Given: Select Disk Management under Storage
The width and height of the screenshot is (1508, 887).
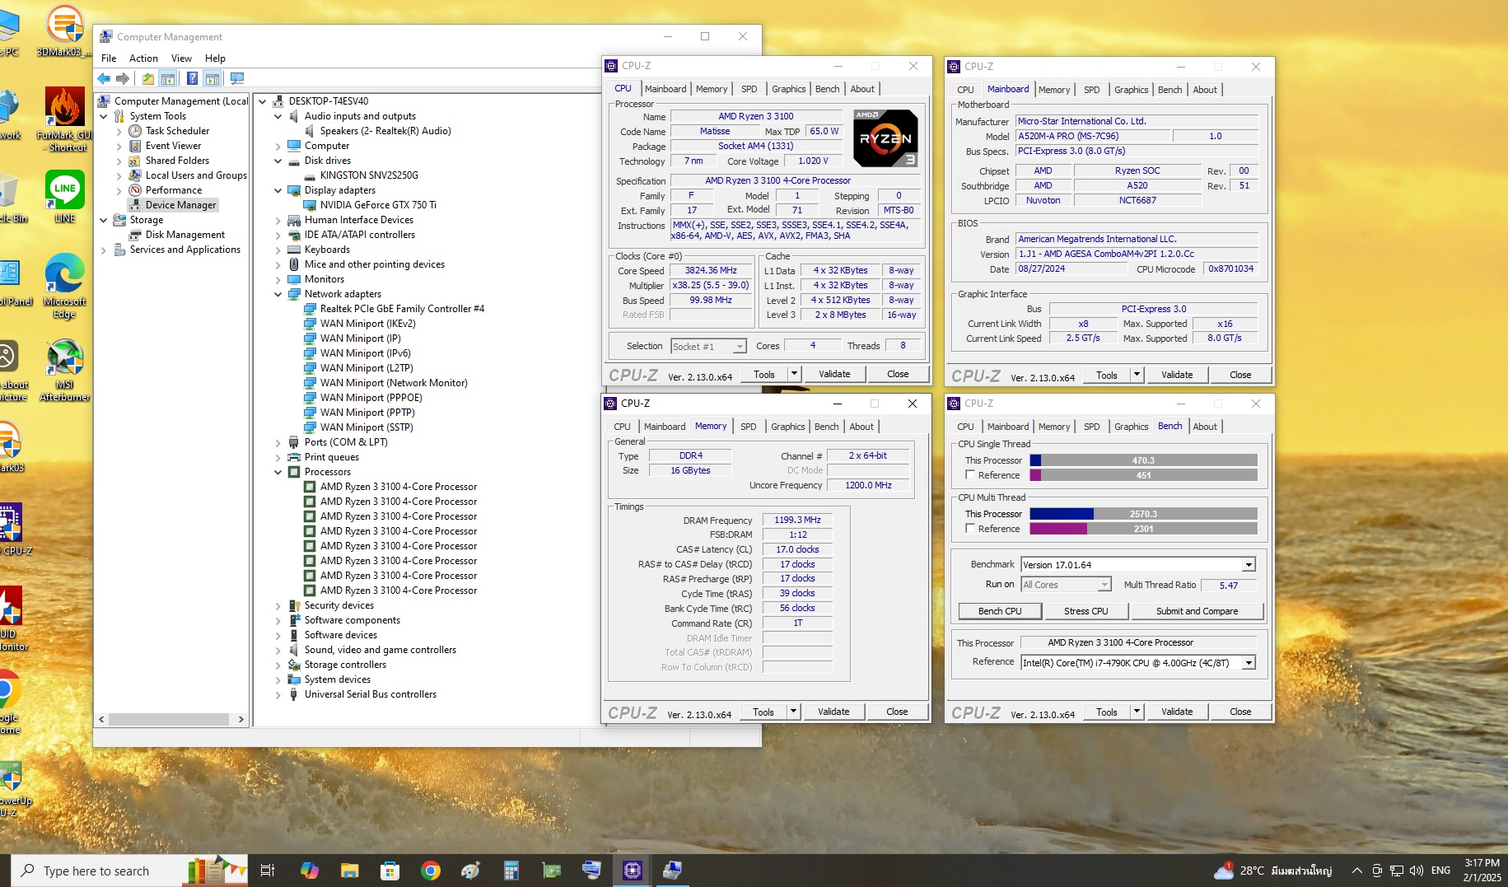Looking at the screenshot, I should [184, 235].
